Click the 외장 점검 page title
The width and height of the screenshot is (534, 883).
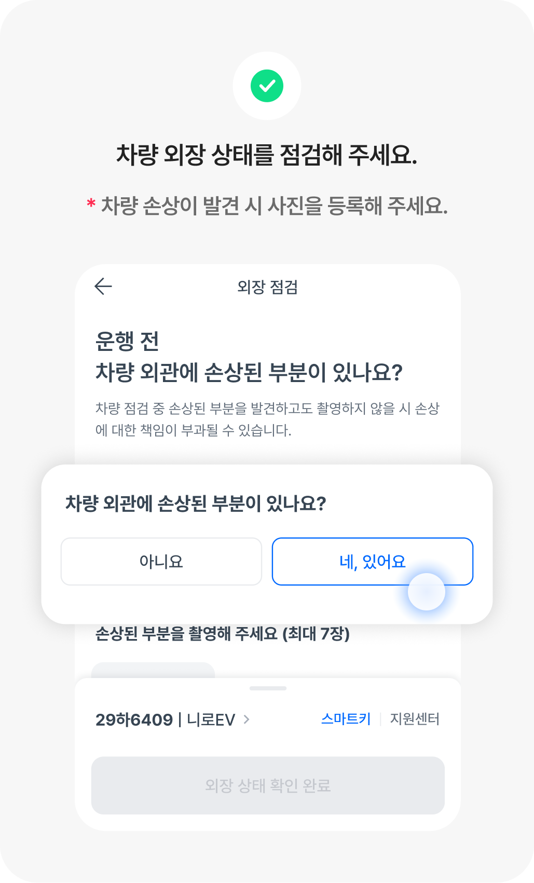(x=267, y=287)
